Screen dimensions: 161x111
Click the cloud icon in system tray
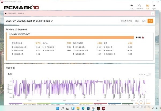[153, 108]
